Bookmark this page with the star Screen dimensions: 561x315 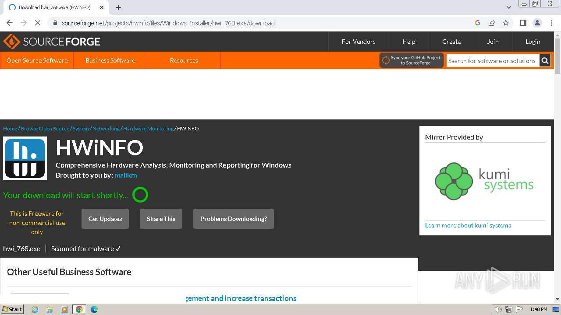tap(506, 23)
